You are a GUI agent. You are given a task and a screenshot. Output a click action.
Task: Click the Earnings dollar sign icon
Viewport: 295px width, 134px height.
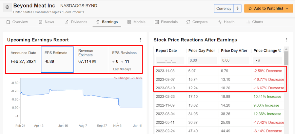(x=98, y=22)
